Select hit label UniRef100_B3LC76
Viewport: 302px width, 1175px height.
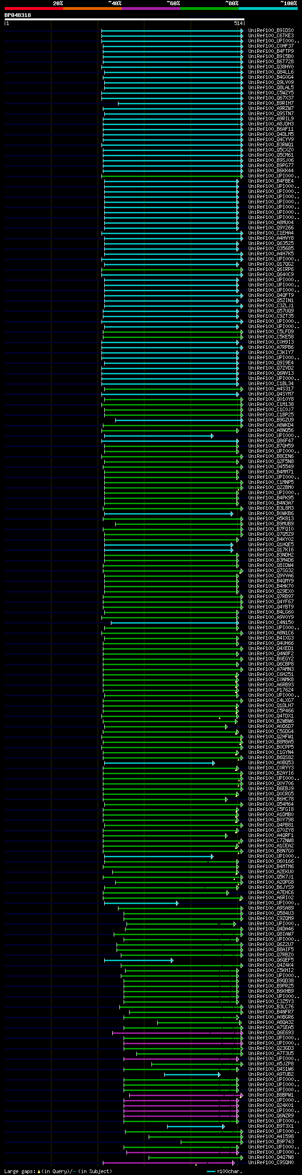click(271, 1007)
